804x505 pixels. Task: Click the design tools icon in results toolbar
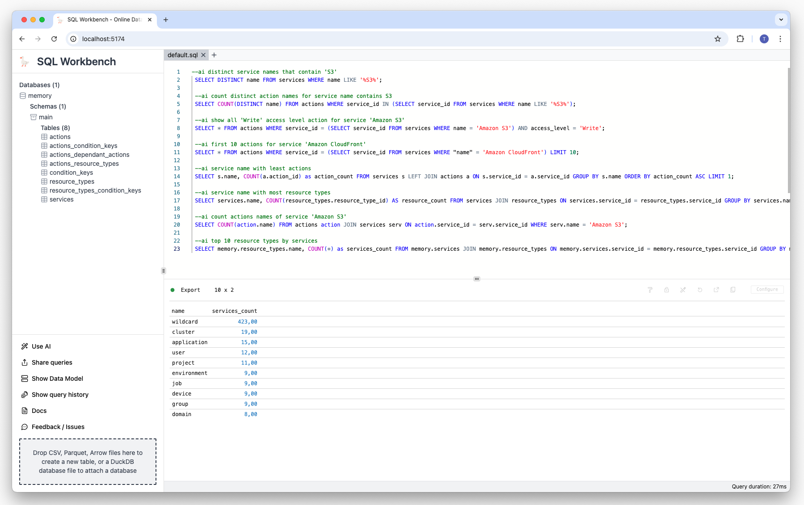pyautogui.click(x=683, y=290)
